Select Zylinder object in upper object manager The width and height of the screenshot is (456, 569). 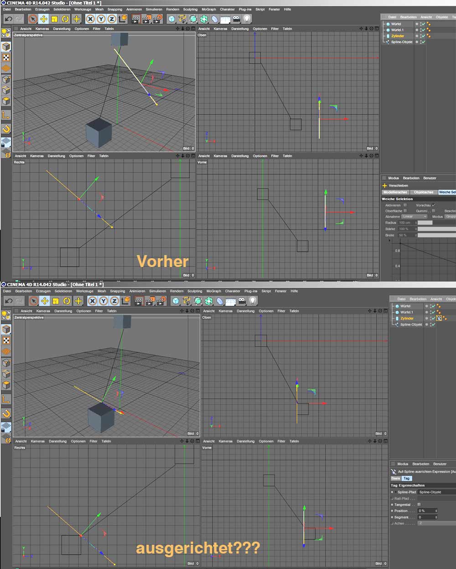click(398, 36)
